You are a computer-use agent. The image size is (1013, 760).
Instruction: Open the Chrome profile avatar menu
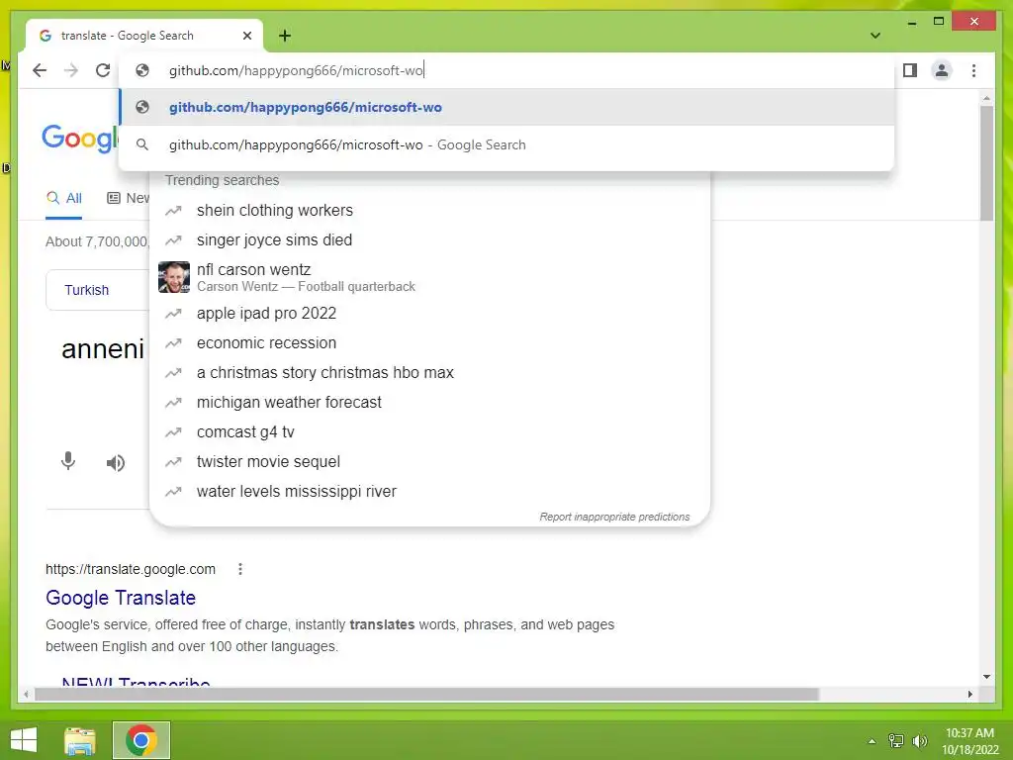[x=942, y=70]
